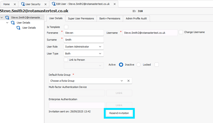This screenshot has width=213, height=123.
Task: Click into the Forename text field
Action: [84, 33]
